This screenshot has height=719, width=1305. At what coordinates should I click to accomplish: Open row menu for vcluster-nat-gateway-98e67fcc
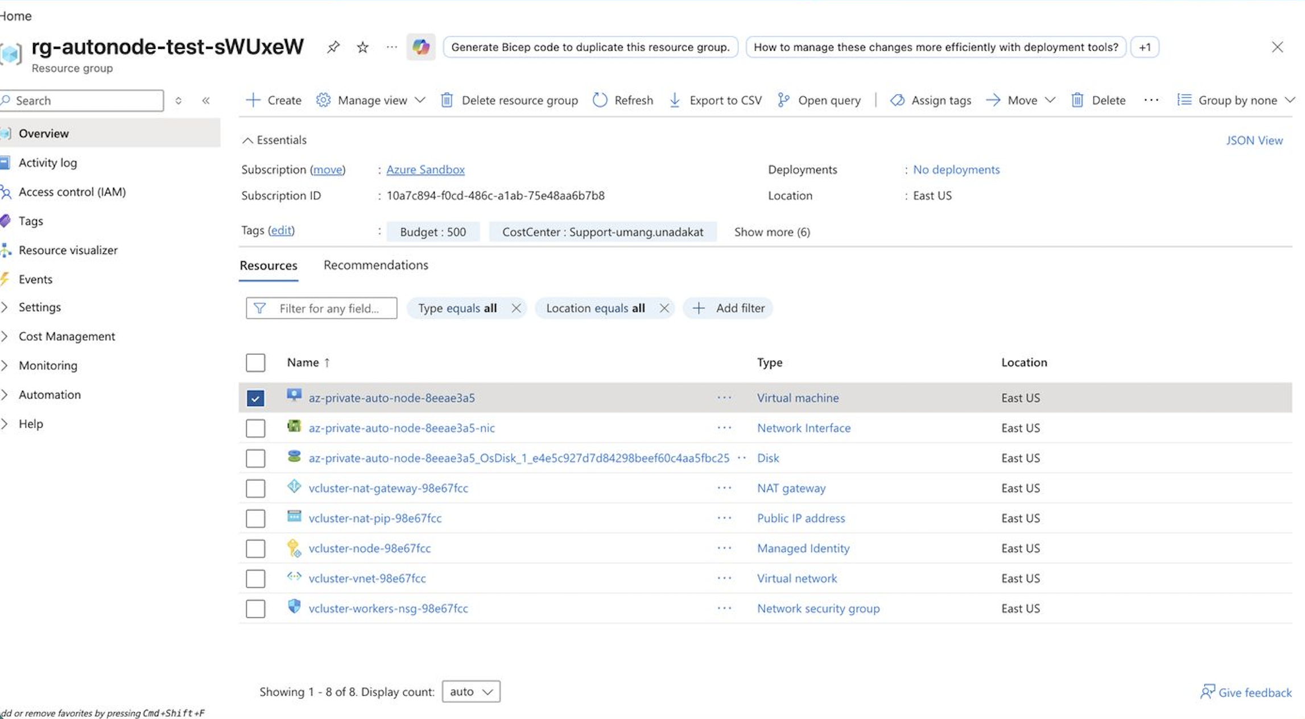point(724,488)
